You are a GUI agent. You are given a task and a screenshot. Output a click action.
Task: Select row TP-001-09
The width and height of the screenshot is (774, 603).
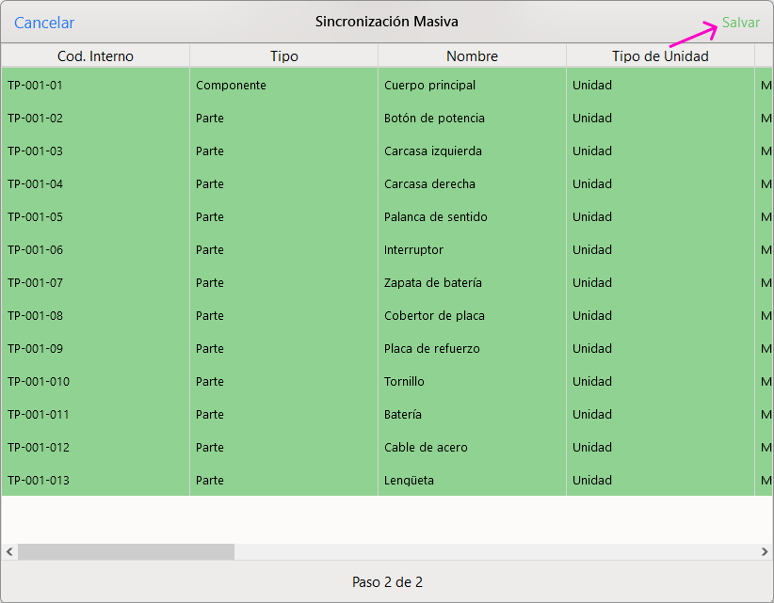(36, 349)
